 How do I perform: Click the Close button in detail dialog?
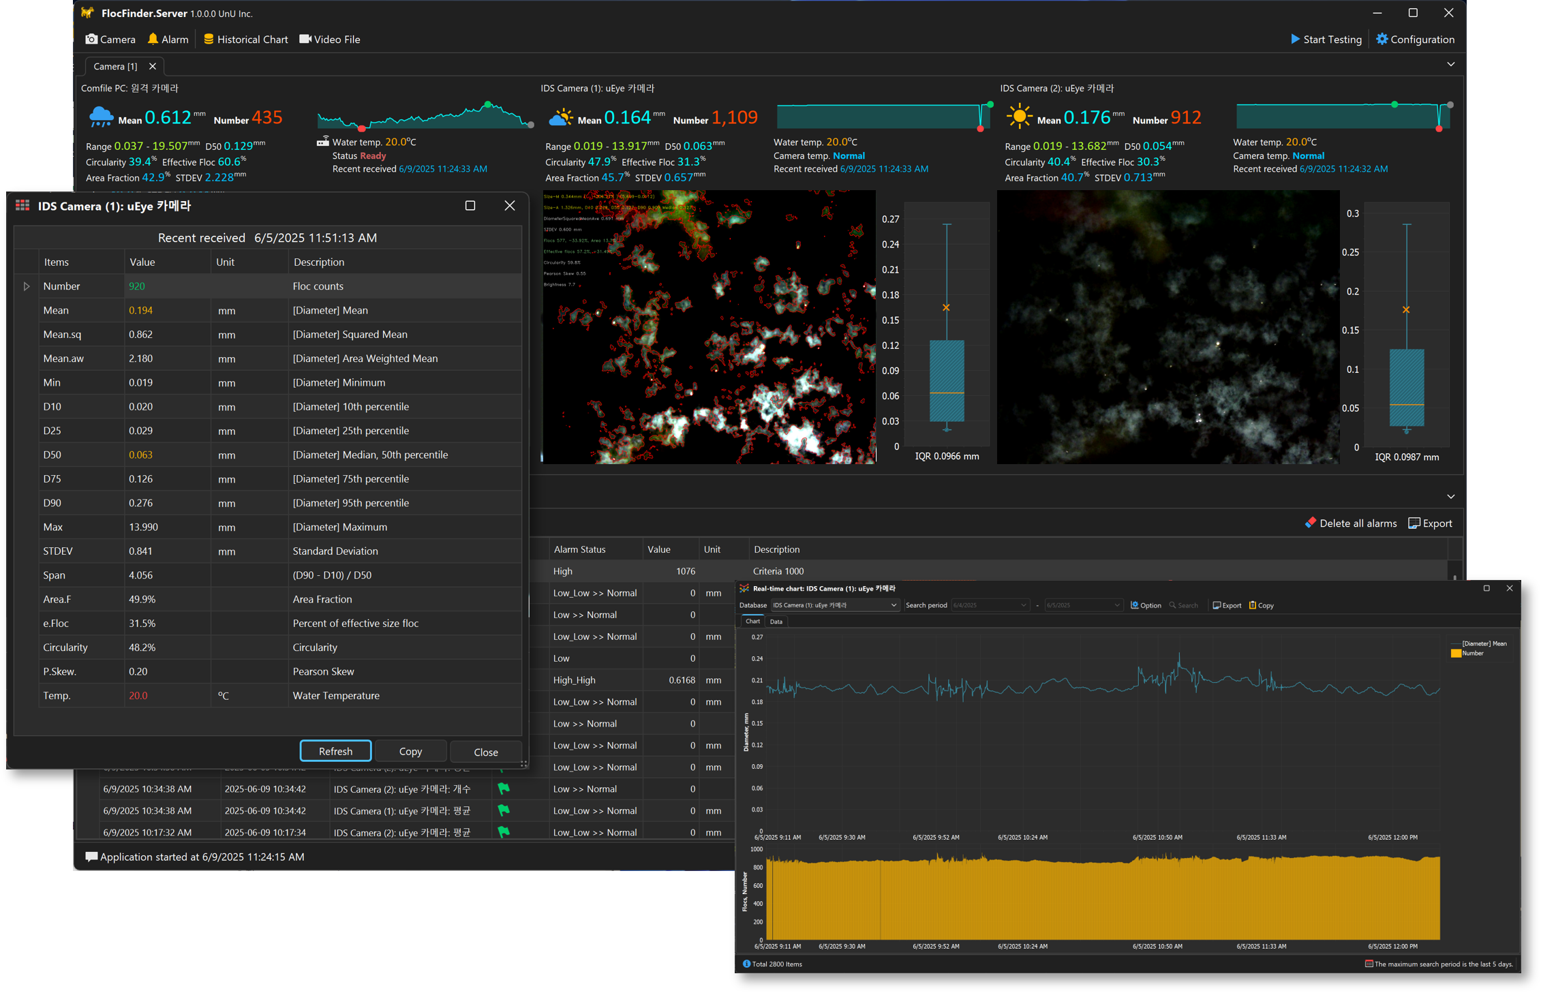point(485,752)
